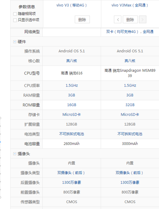Select CMOS sensor value for V3Max

coord(130,202)
